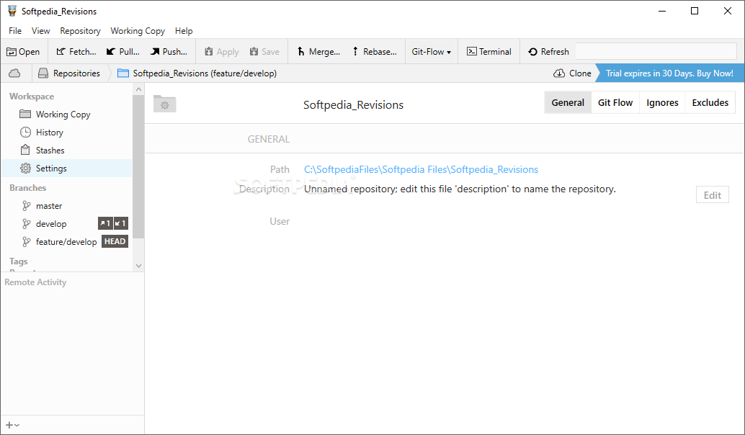Image resolution: width=745 pixels, height=435 pixels.
Task: Click the Save stash icon
Action: coord(254,52)
